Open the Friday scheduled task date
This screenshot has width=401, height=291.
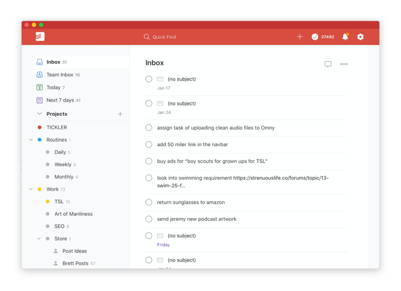[x=163, y=244]
